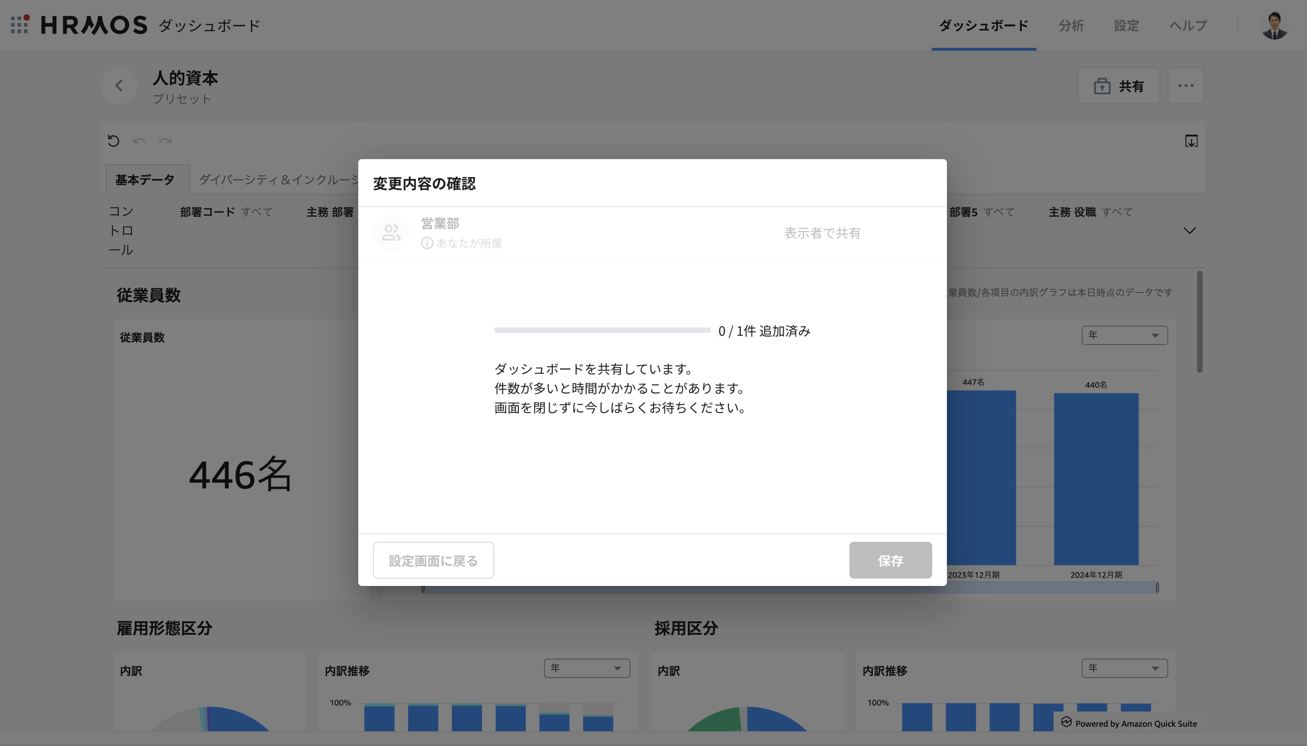Switch to the 分析 menu tab
This screenshot has height=746, width=1307.
pos(1071,25)
